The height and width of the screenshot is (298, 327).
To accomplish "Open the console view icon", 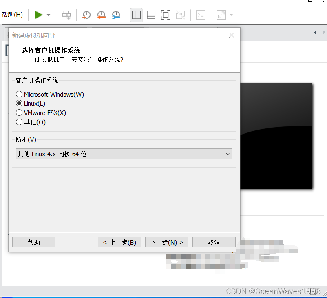I will (x=201, y=15).
